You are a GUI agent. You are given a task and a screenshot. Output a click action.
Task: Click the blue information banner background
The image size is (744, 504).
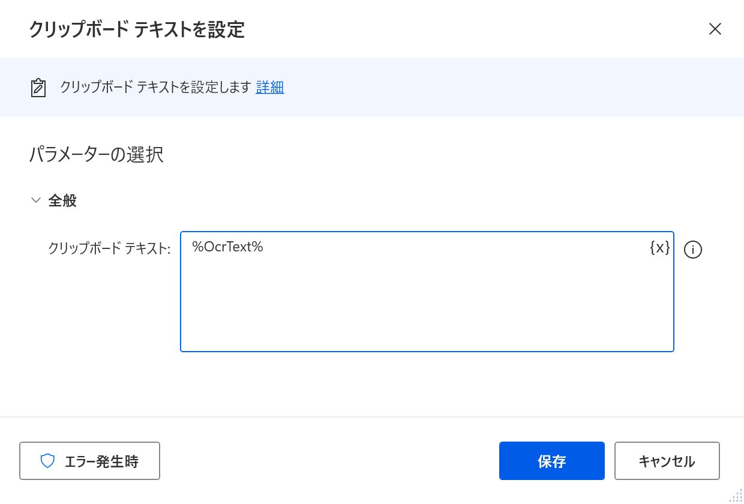pyautogui.click(x=480, y=87)
